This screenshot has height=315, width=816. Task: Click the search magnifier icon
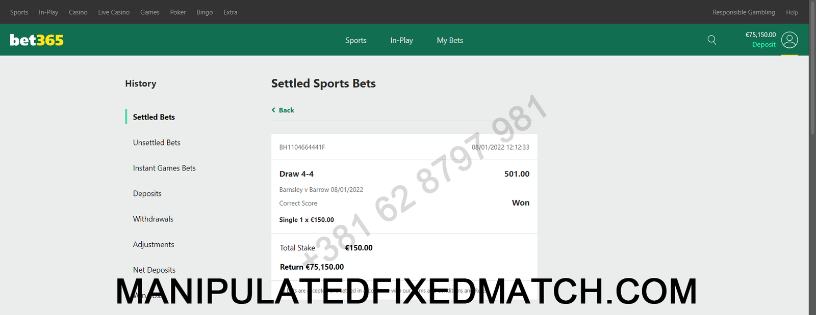[712, 40]
